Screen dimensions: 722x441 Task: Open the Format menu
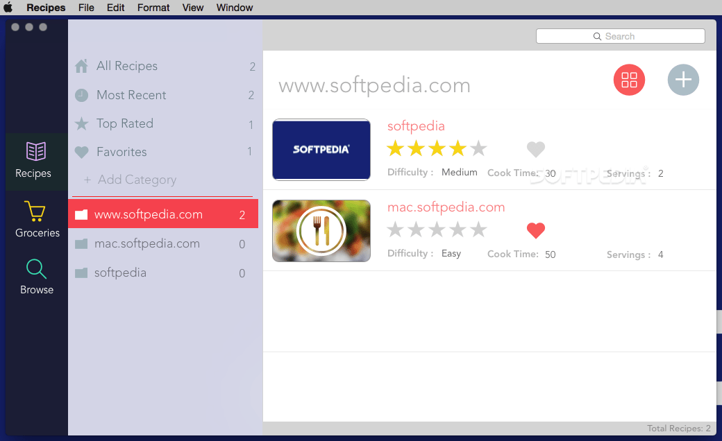[x=153, y=8]
